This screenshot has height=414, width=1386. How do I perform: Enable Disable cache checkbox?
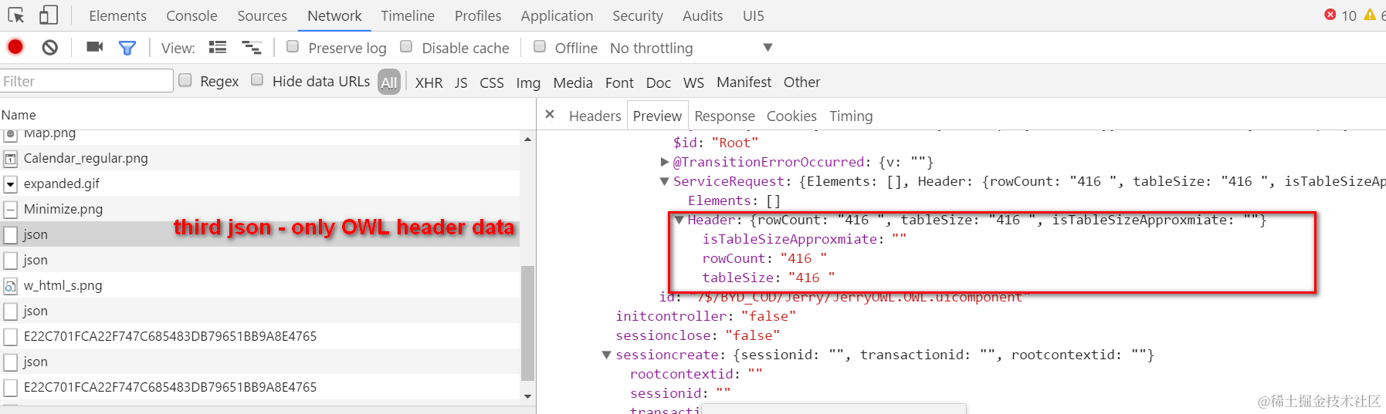pyautogui.click(x=406, y=46)
